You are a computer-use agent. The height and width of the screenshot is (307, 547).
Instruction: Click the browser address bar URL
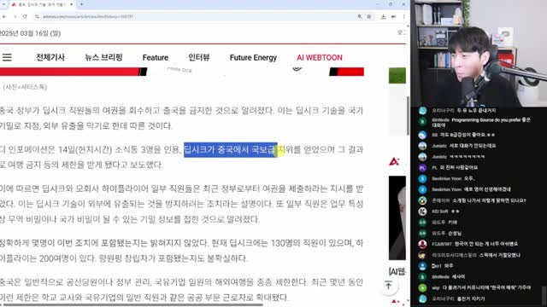(x=88, y=16)
